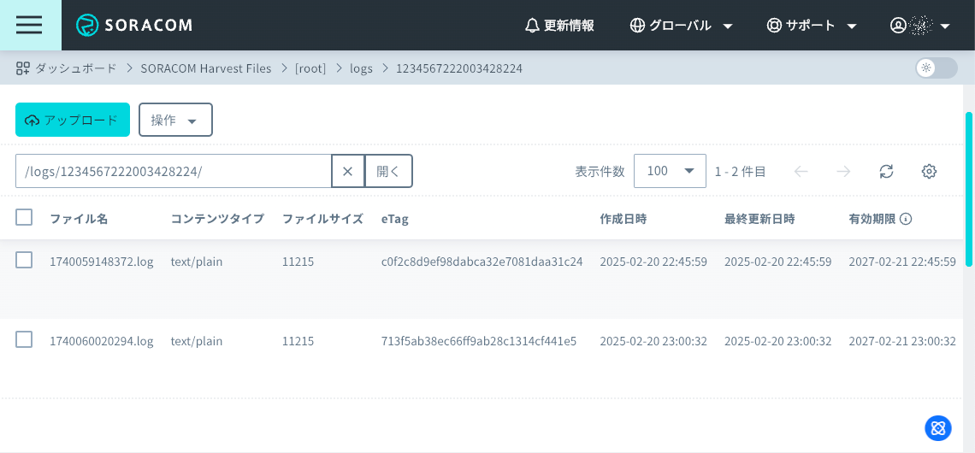Viewport: 975px width, 453px height.
Task: Expand the グローバル coverage dropdown
Action: [x=681, y=26]
